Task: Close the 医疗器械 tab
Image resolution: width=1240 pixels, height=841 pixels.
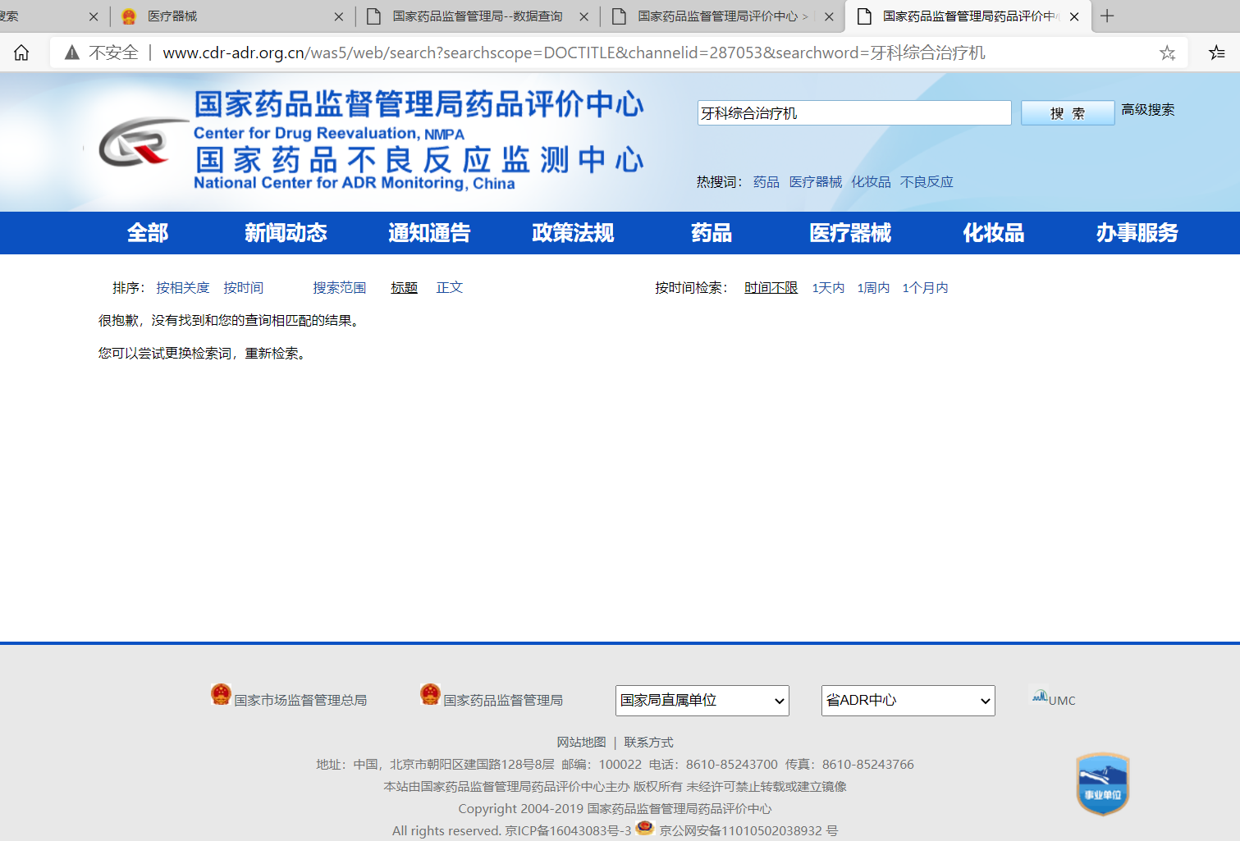Action: pos(339,16)
